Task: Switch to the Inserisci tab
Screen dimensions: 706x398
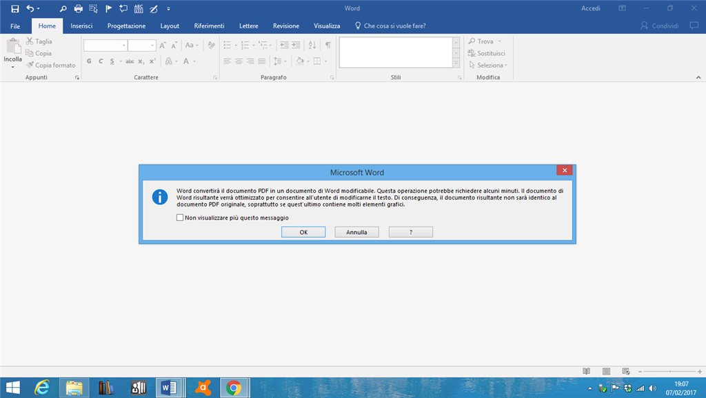Action: [81, 26]
